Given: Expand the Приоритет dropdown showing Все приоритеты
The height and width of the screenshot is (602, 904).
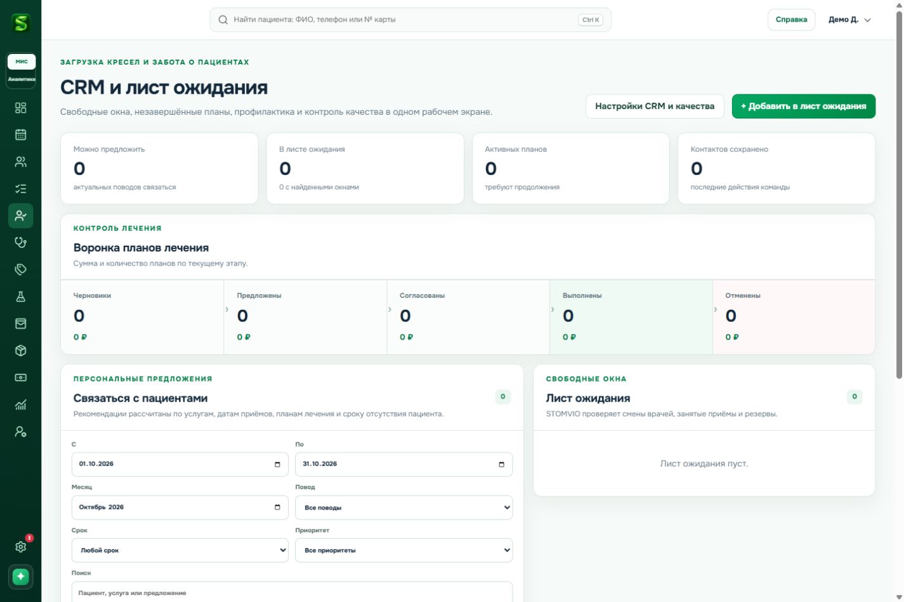Looking at the screenshot, I should [403, 550].
